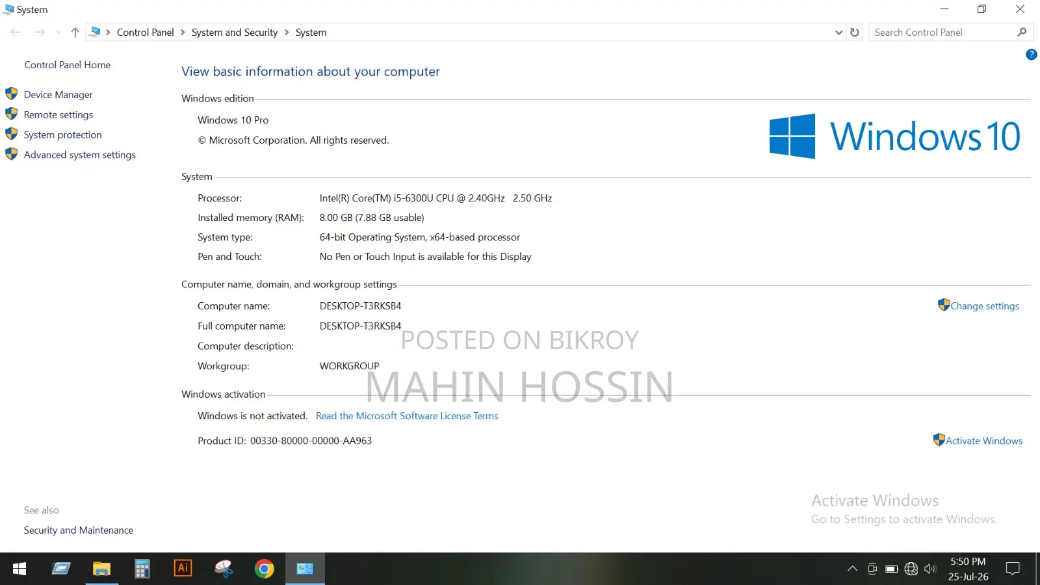Image resolution: width=1040 pixels, height=585 pixels.
Task: Go back with the back arrow
Action: click(x=16, y=32)
